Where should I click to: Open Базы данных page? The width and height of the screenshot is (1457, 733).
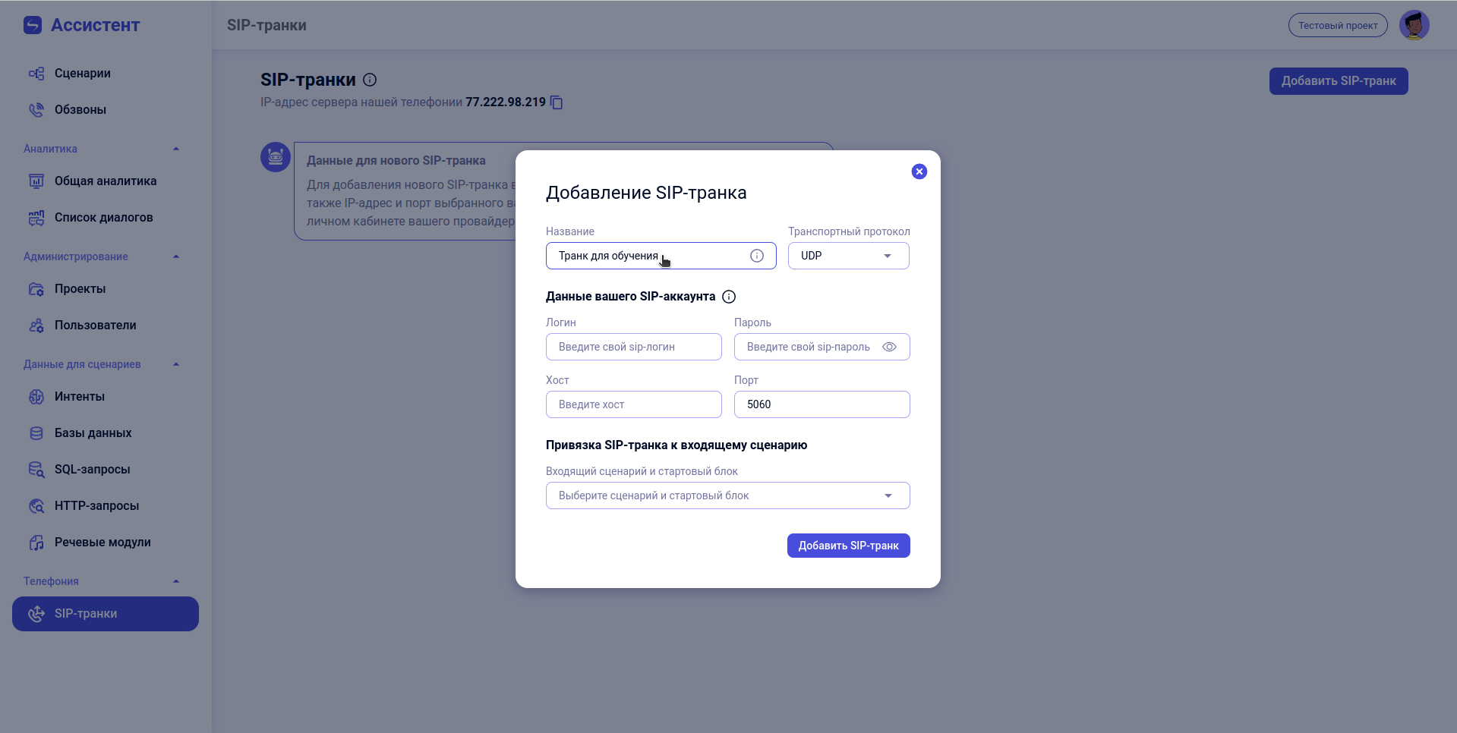93,433
